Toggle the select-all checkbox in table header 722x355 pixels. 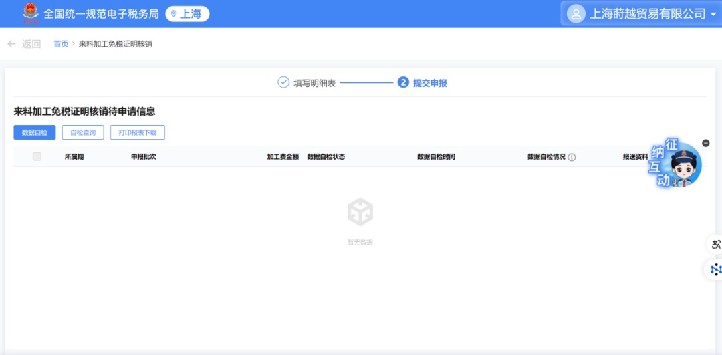(x=37, y=156)
